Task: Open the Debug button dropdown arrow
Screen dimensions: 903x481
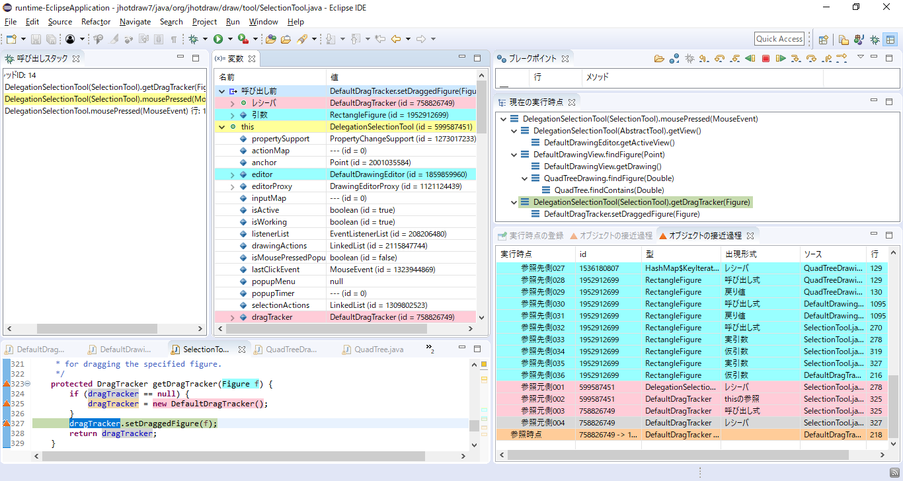Action: point(205,39)
